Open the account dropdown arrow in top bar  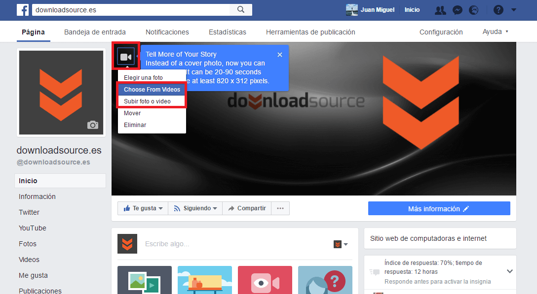pos(514,10)
